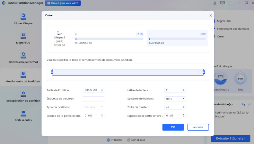Open the Système de fichiers dropdown
Viewport: 254px width, 144px height.
[175, 99]
